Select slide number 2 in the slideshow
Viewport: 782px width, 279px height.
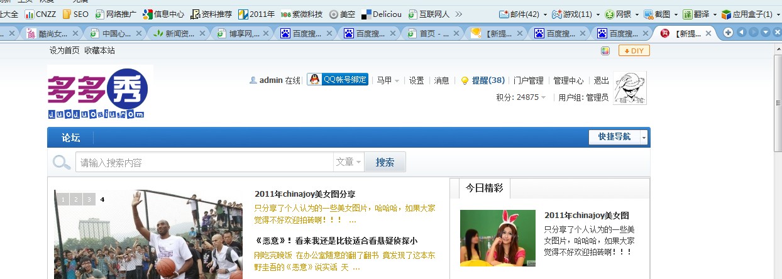click(75, 199)
